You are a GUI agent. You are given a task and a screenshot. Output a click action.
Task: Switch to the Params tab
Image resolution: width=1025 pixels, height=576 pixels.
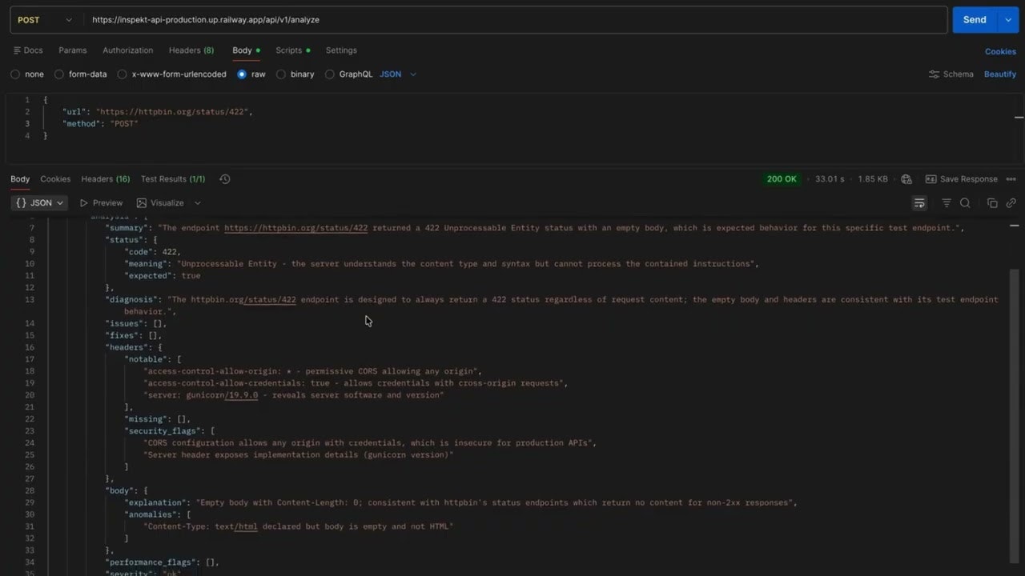(72, 50)
